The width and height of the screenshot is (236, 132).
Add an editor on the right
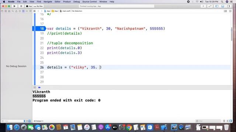pyautogui.click(x=230, y=11)
